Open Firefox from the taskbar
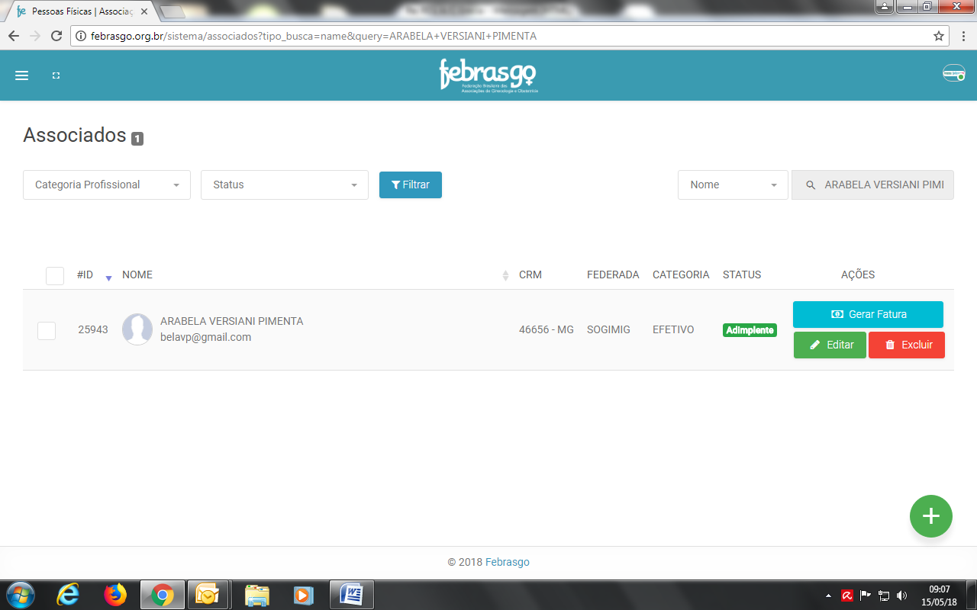The image size is (977, 610). (115, 594)
